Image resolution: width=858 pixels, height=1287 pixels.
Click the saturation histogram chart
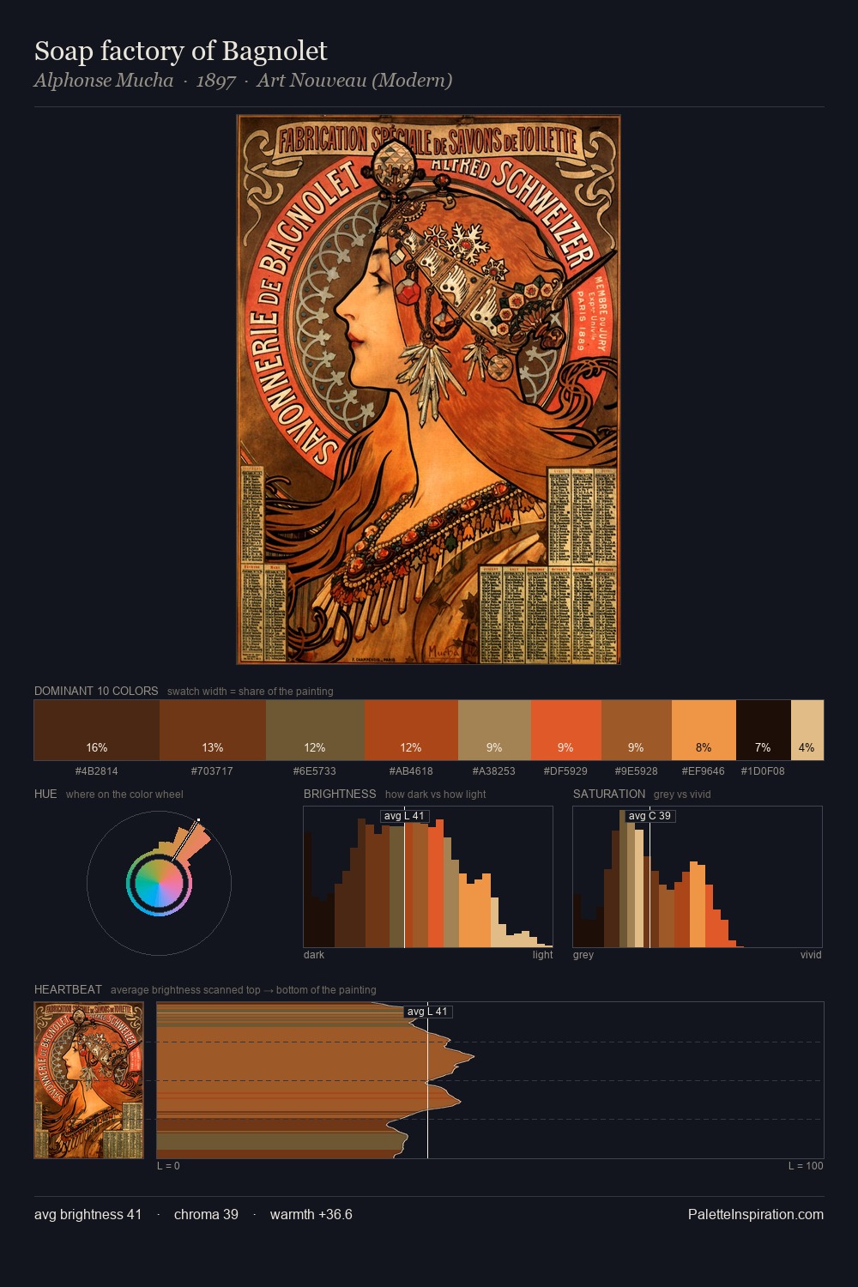698,877
